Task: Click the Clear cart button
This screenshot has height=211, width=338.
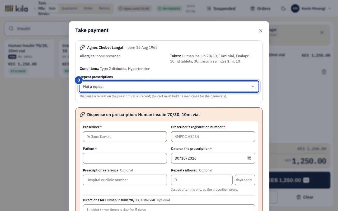Action: [305, 197]
